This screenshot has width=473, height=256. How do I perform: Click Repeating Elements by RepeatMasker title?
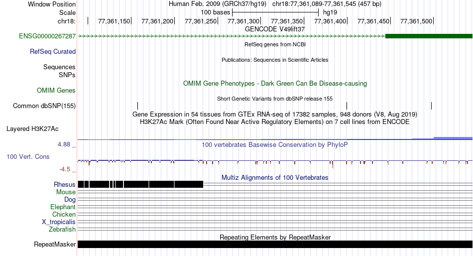[x=275, y=237]
